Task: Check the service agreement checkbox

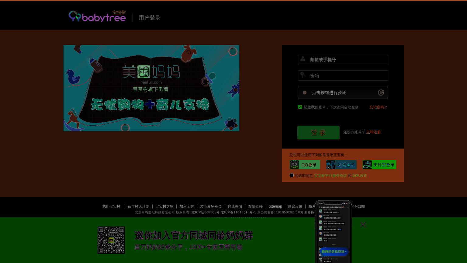Action: [x=292, y=175]
